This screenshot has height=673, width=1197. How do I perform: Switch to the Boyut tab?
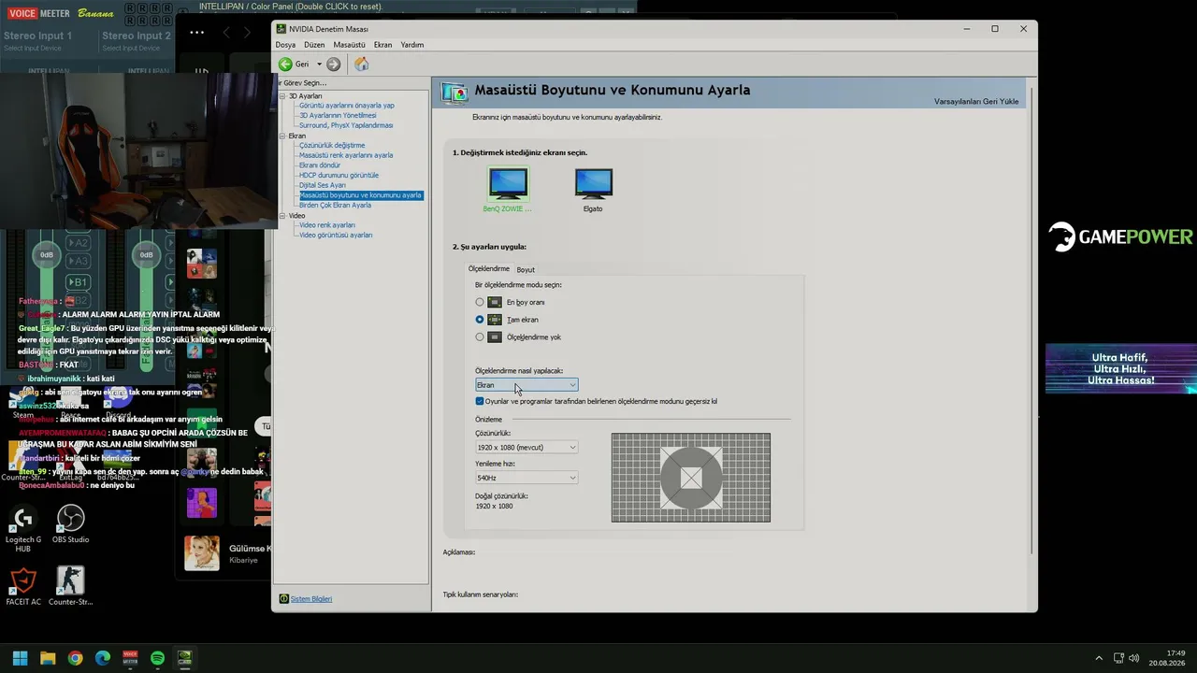click(x=526, y=269)
